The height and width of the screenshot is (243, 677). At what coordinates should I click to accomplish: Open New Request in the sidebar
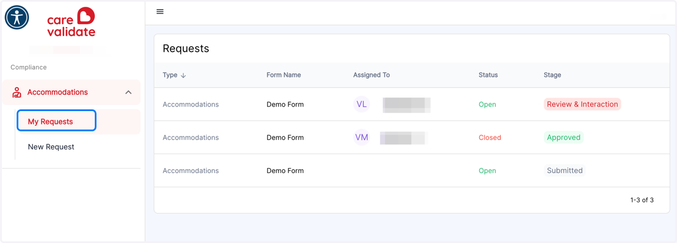coord(51,147)
